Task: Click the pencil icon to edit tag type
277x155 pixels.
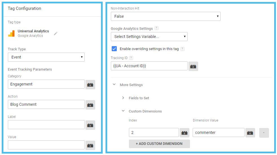Action: [x=56, y=33]
